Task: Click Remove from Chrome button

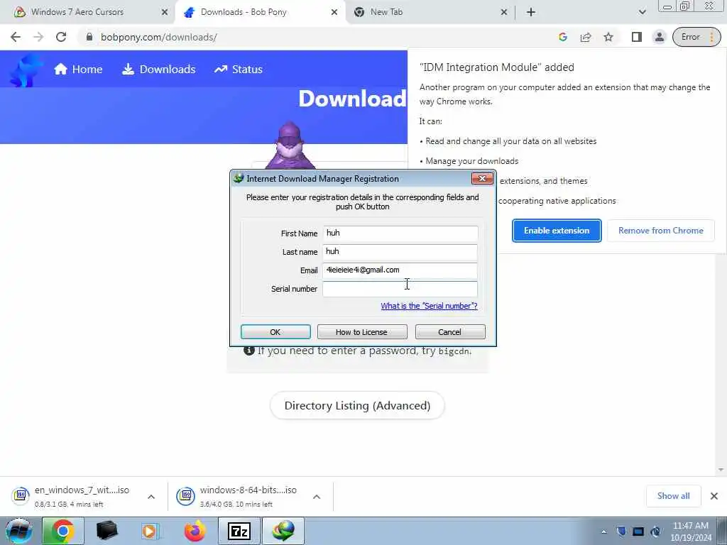Action: (x=661, y=231)
